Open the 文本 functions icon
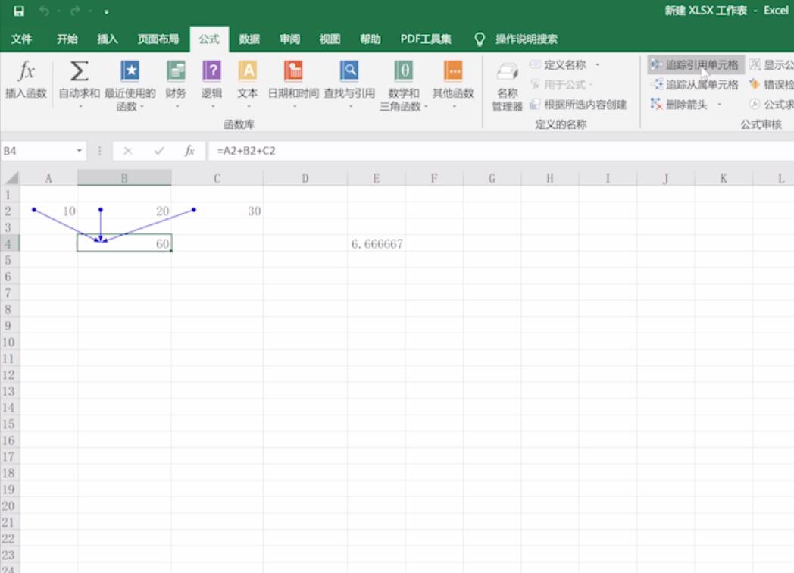The height and width of the screenshot is (573, 794). [248, 71]
